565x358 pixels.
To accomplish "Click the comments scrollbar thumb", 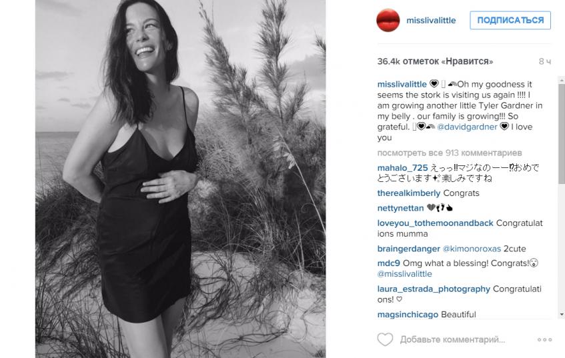I will [562, 133].
